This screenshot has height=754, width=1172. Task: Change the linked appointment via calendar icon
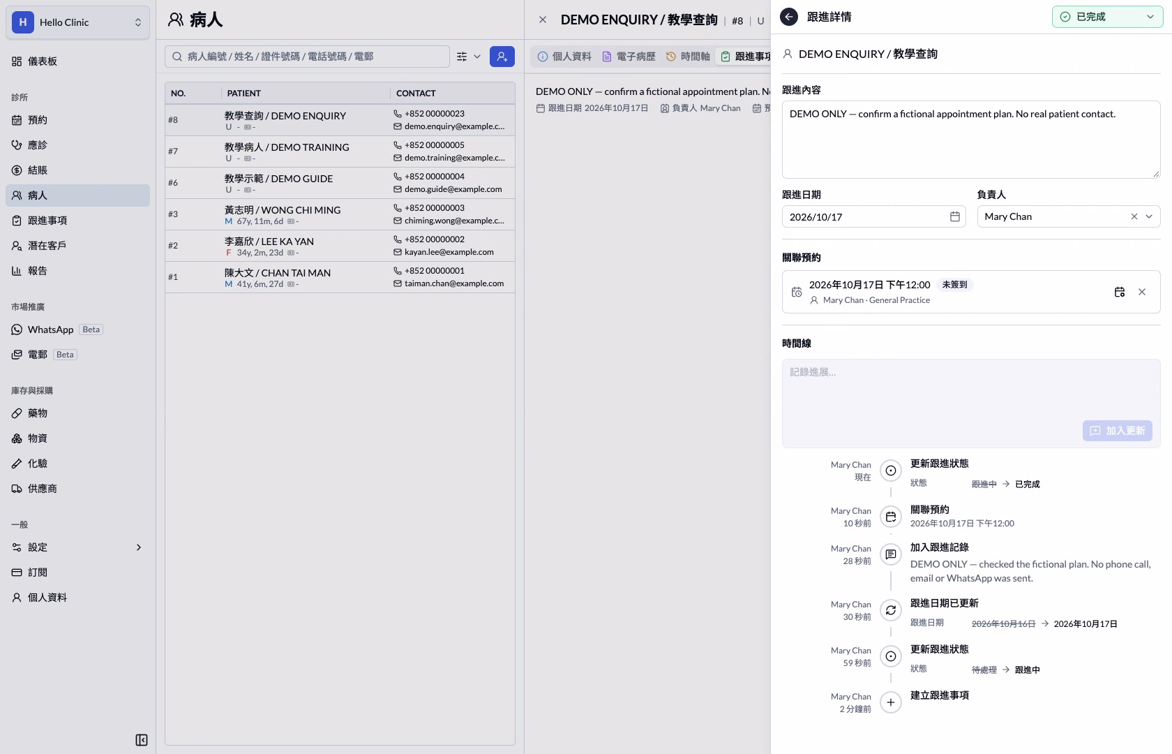point(1120,292)
